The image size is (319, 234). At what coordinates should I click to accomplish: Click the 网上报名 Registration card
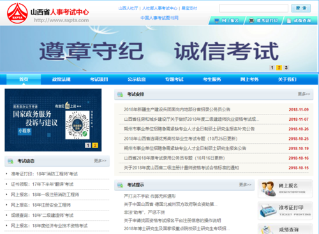[x=285, y=189]
